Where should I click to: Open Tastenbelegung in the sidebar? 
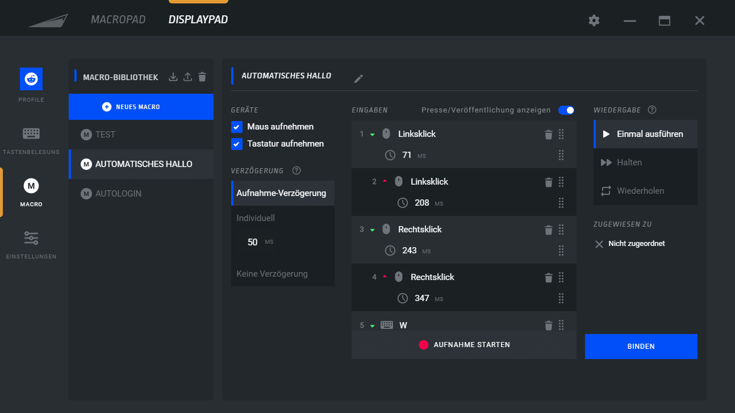[31, 140]
